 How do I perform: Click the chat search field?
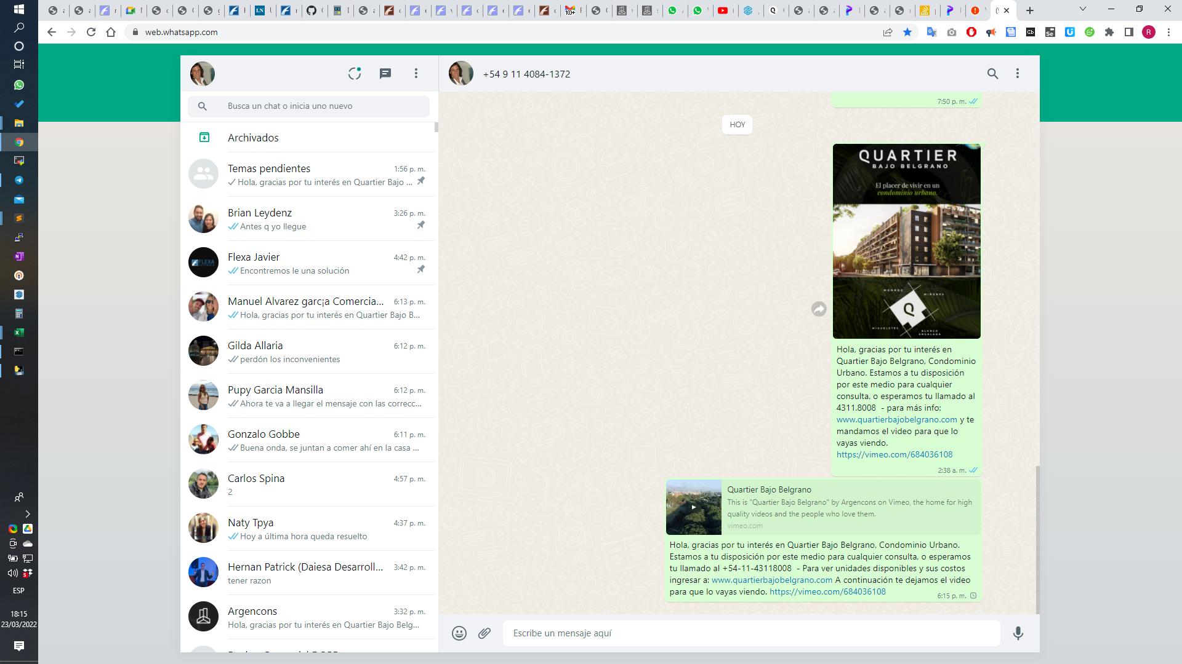pyautogui.click(x=308, y=106)
